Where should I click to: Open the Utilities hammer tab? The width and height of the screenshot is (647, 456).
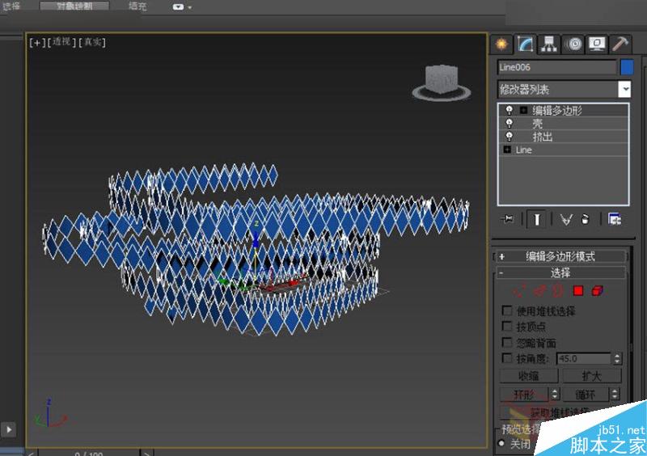tap(620, 44)
